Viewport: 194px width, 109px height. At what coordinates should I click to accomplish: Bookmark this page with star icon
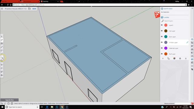pos(186,5)
